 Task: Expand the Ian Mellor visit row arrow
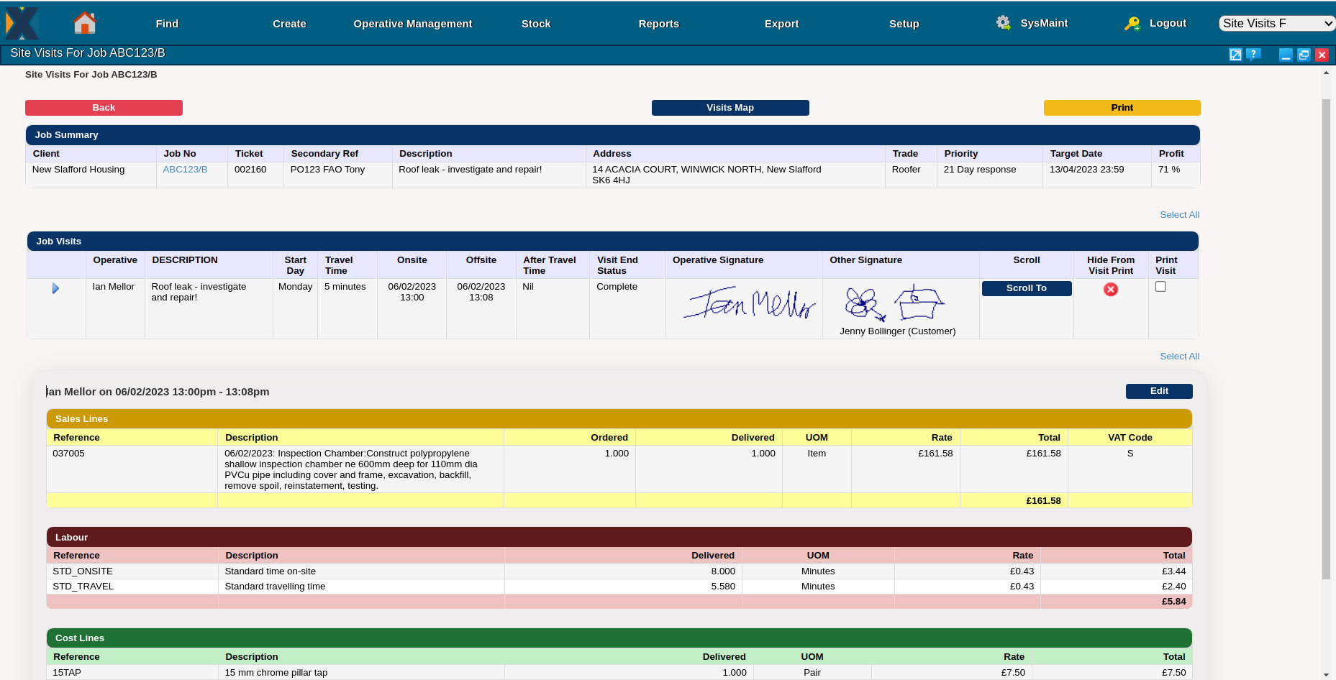coord(55,288)
